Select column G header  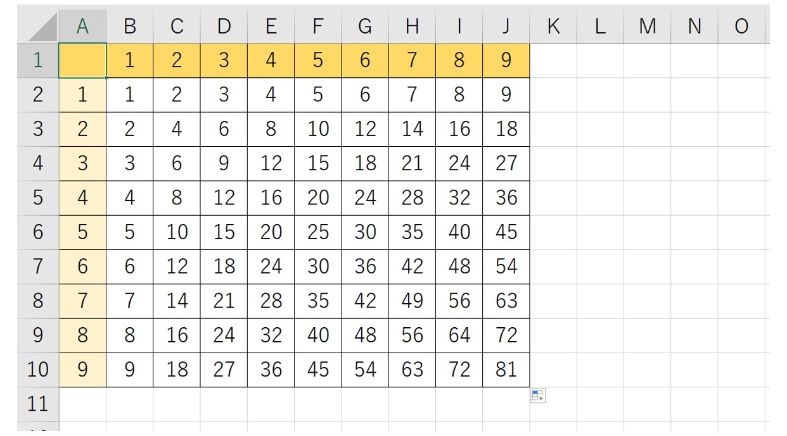click(x=365, y=26)
